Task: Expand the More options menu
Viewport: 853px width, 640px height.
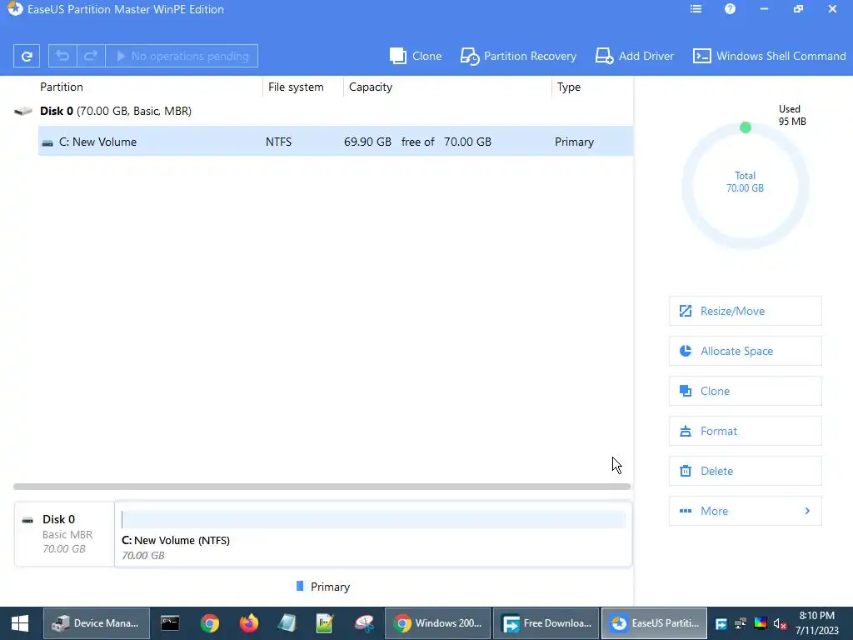Action: (745, 511)
